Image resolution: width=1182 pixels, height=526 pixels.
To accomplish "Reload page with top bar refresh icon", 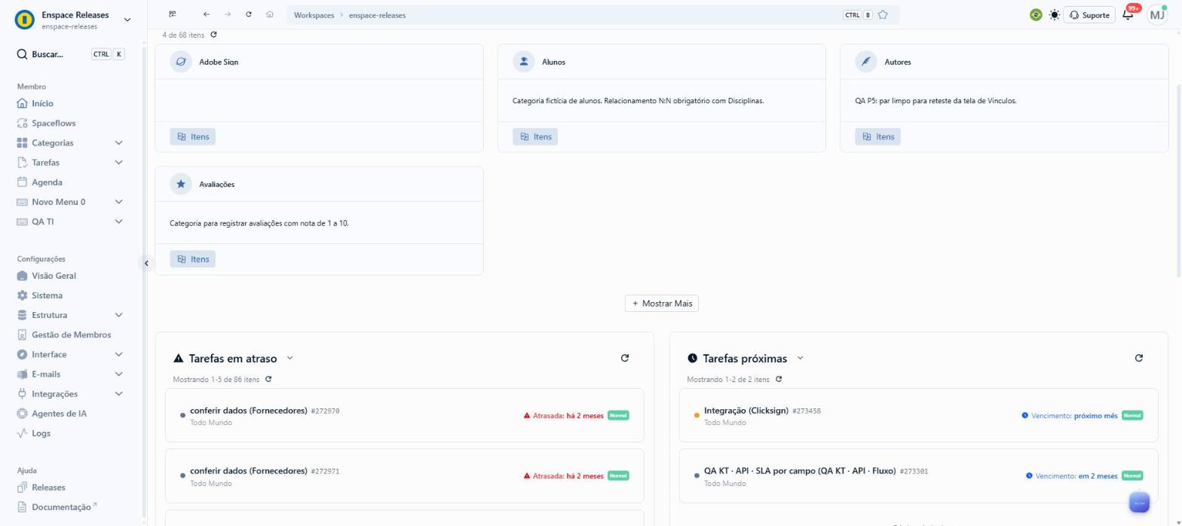I will pos(249,14).
